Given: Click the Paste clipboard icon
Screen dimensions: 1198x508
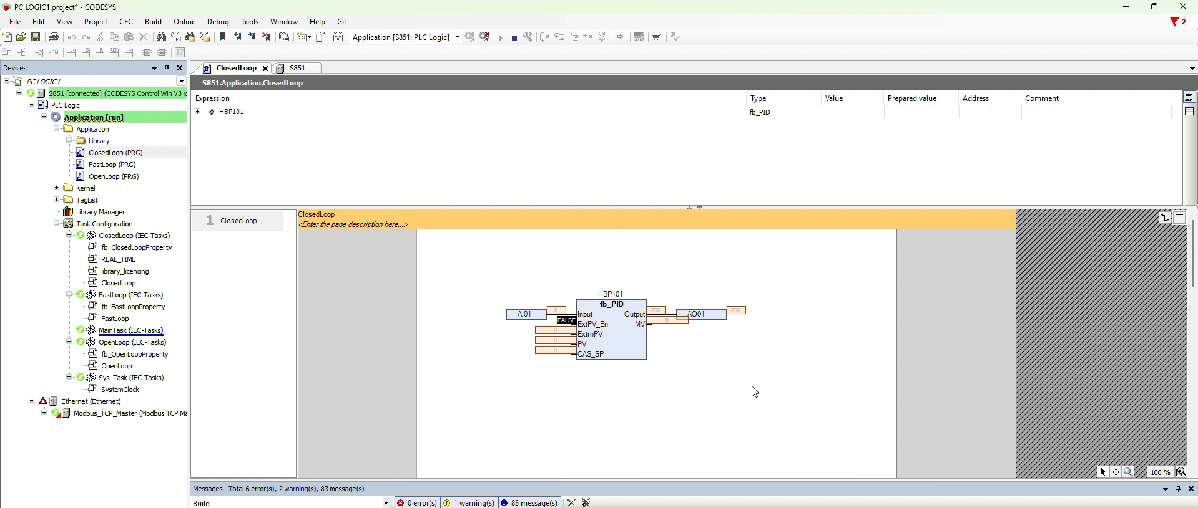Looking at the screenshot, I should 129,37.
